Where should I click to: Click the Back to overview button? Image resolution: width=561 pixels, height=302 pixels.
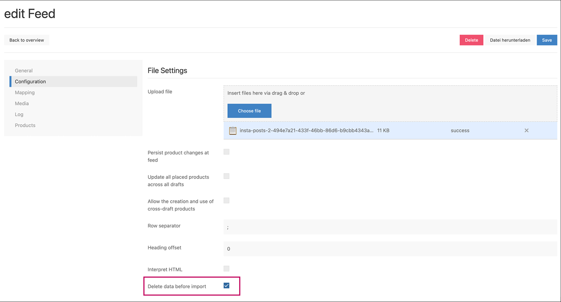[x=27, y=40]
